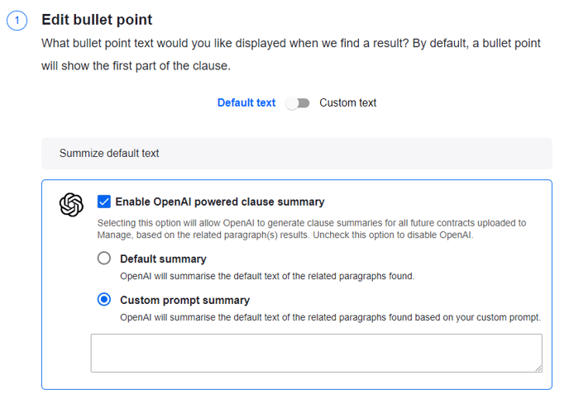
Task: Click the Edit bullet point heading
Action: [x=97, y=20]
